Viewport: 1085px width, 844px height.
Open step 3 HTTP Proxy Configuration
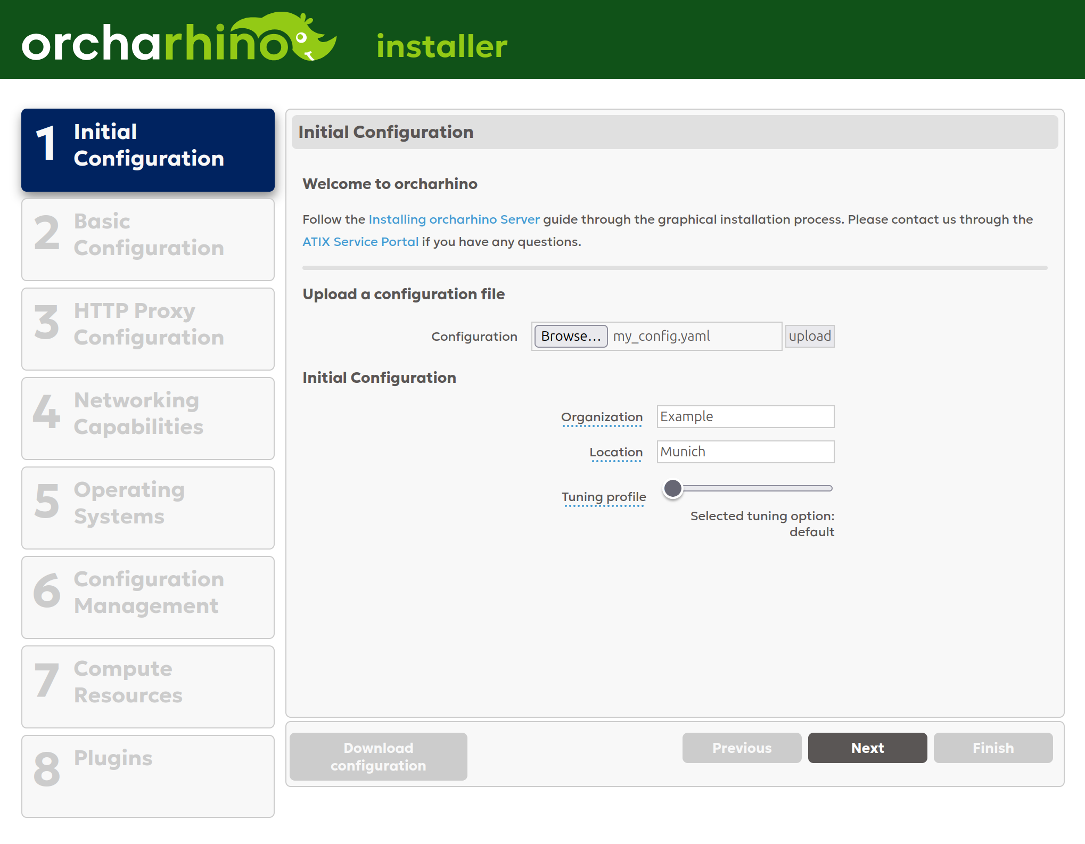147,329
